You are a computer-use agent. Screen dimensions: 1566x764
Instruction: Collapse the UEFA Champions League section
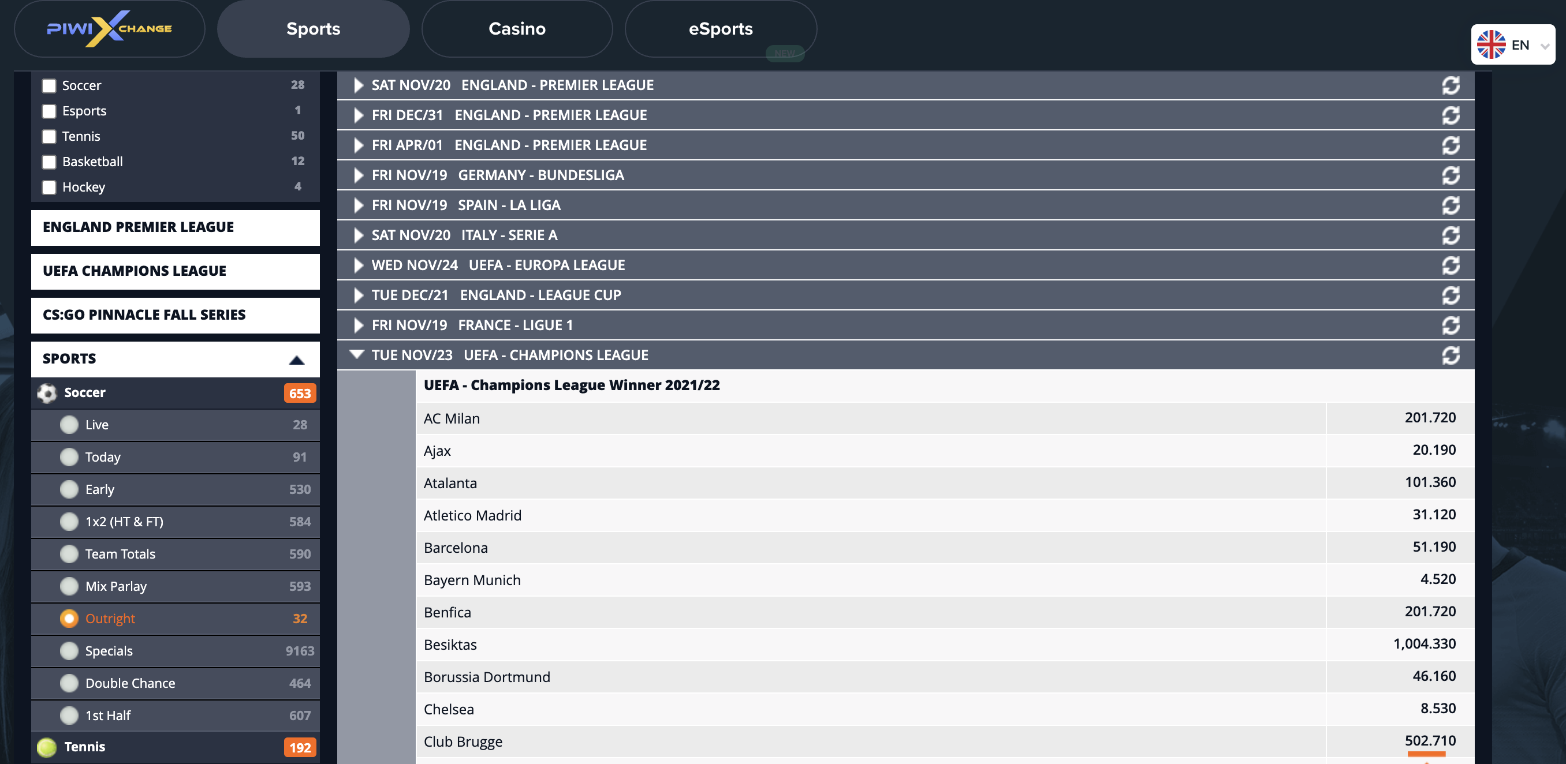point(357,355)
